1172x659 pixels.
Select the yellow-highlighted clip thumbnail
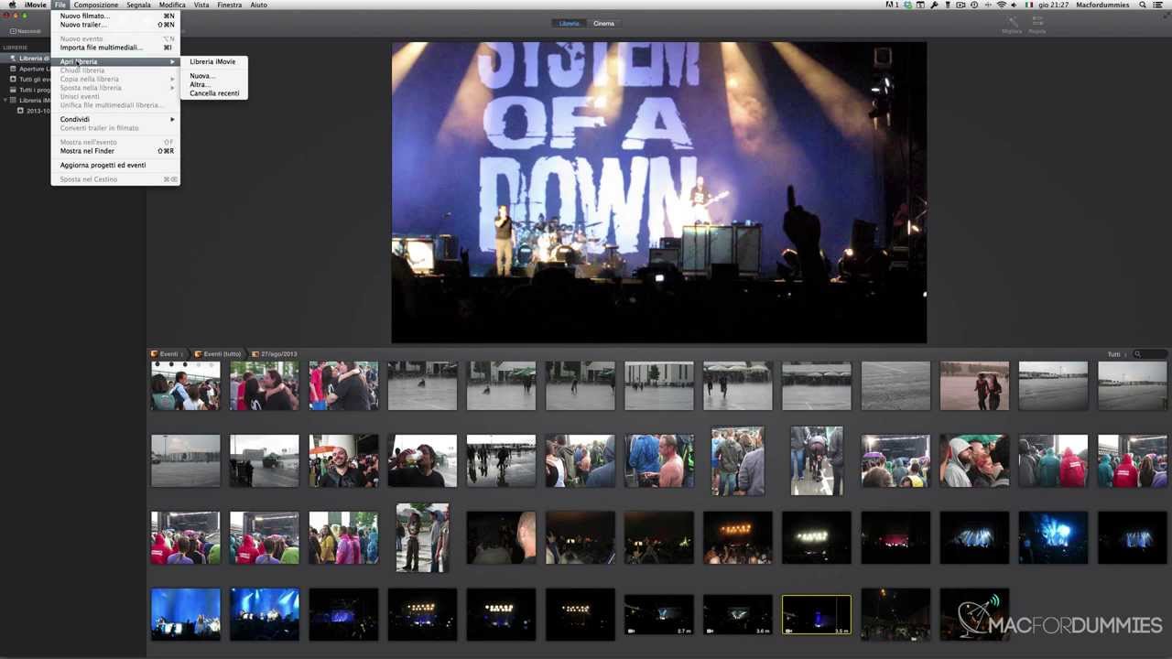[817, 614]
